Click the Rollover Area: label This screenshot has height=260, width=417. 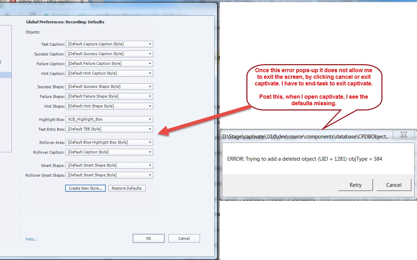[52, 143]
